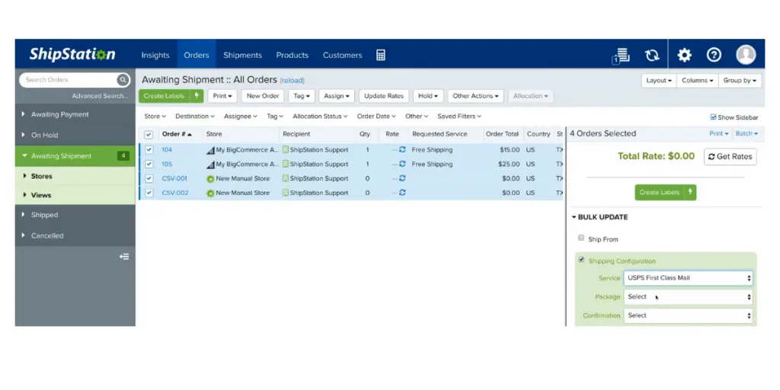Click the Update Rates button
Screen dimensions: 780x390
[x=384, y=96]
